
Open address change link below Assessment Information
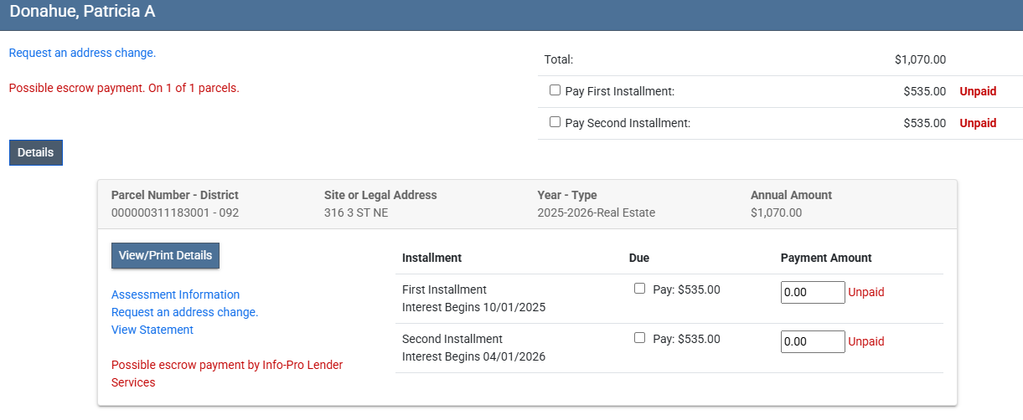[x=184, y=312]
